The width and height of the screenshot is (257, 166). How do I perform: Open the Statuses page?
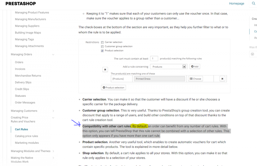pos(20,96)
